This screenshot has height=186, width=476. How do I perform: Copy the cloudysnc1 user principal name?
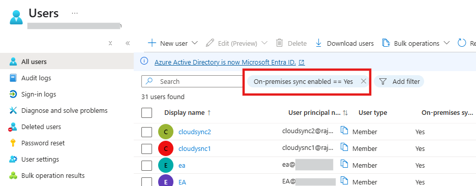(344, 147)
